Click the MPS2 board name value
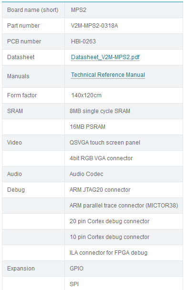This screenshot has width=187, height=290. tap(79, 10)
